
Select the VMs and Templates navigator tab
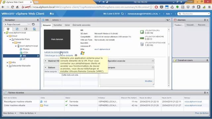click(x=17, y=29)
